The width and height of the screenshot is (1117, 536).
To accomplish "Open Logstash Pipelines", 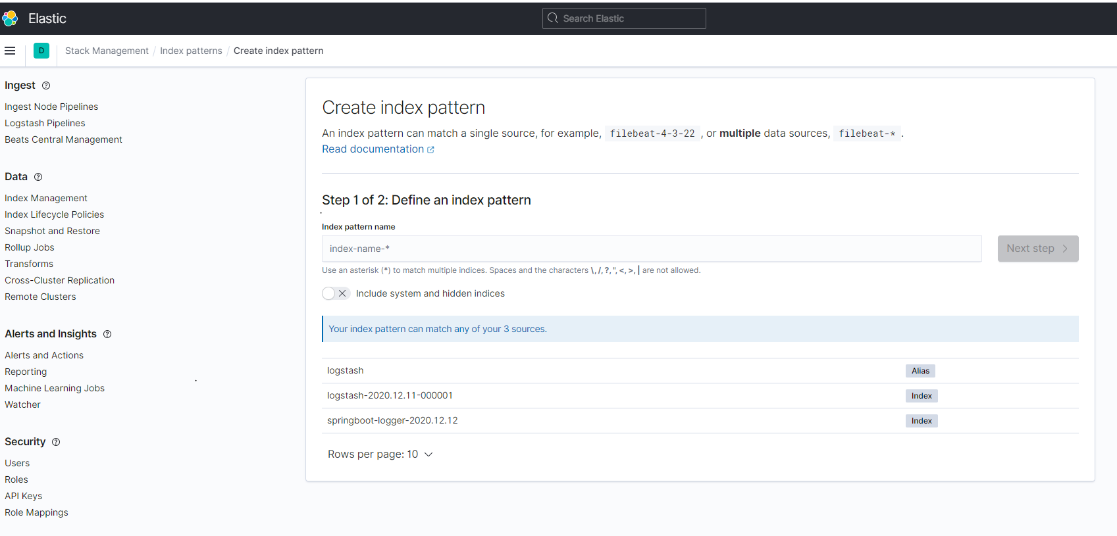I will pos(45,123).
